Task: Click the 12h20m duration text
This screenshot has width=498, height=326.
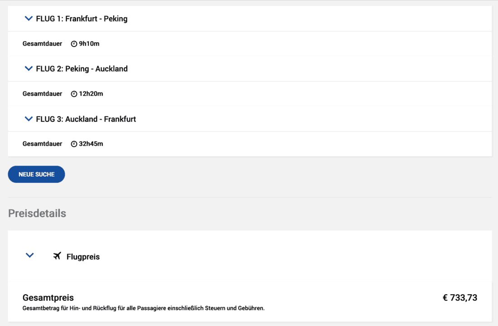Action: 91,94
